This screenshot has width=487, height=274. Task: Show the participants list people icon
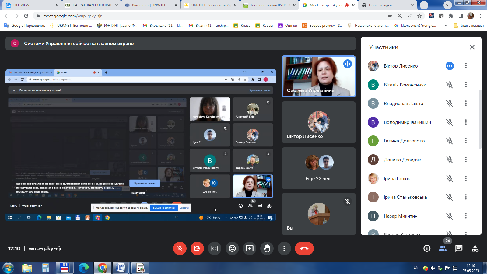click(x=443, y=248)
